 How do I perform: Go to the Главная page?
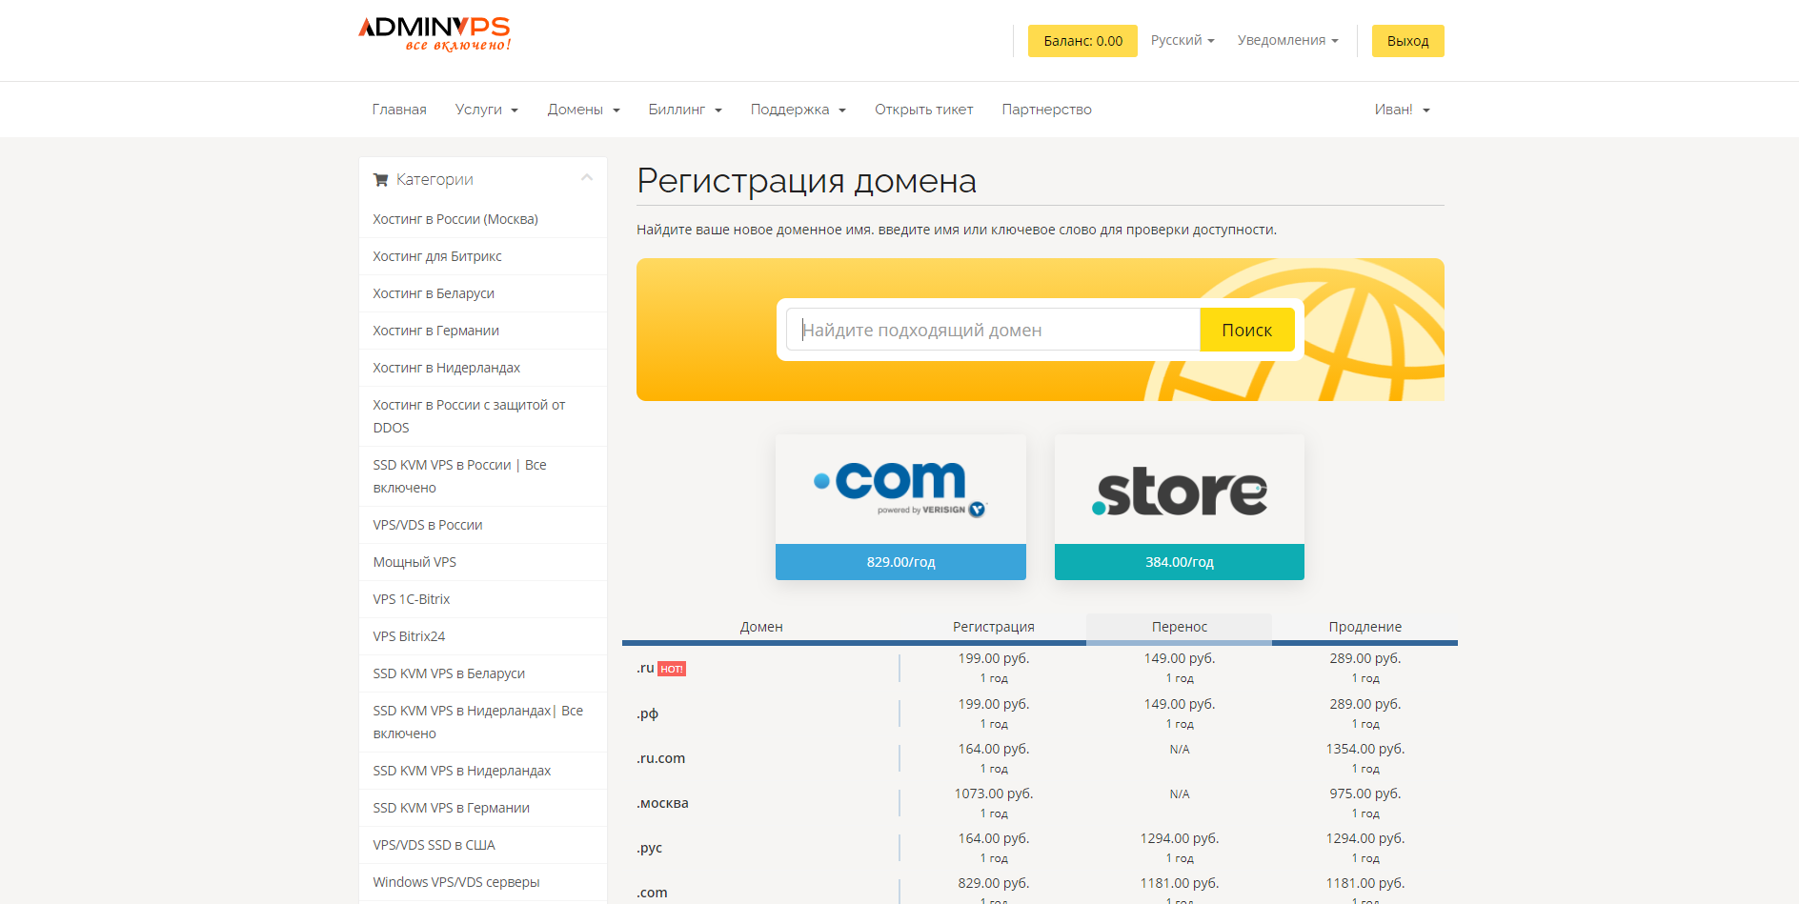399,110
